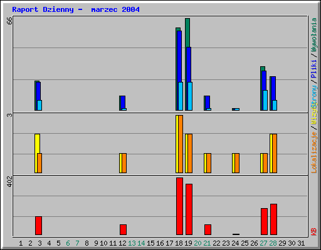This screenshot has height=250, width=321.
Task: Click the thin black KB mark for day 24
Action: (x=236, y=234)
